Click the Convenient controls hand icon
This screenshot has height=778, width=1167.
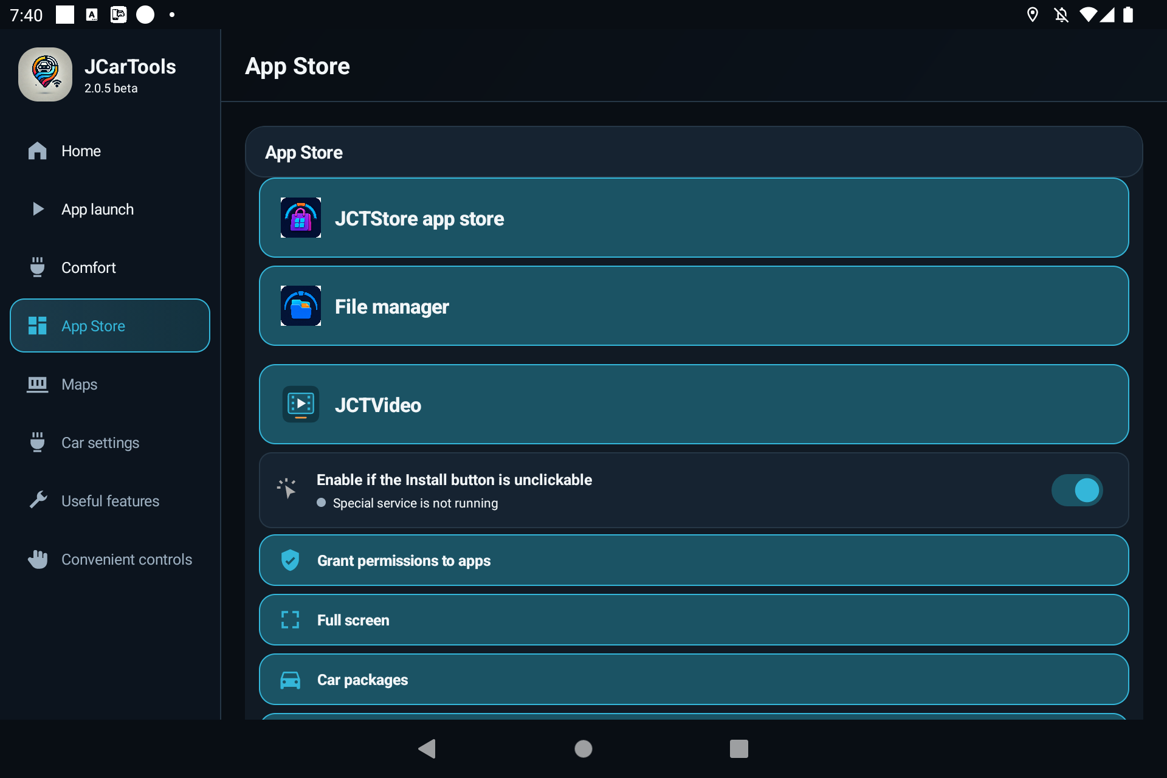[38, 559]
